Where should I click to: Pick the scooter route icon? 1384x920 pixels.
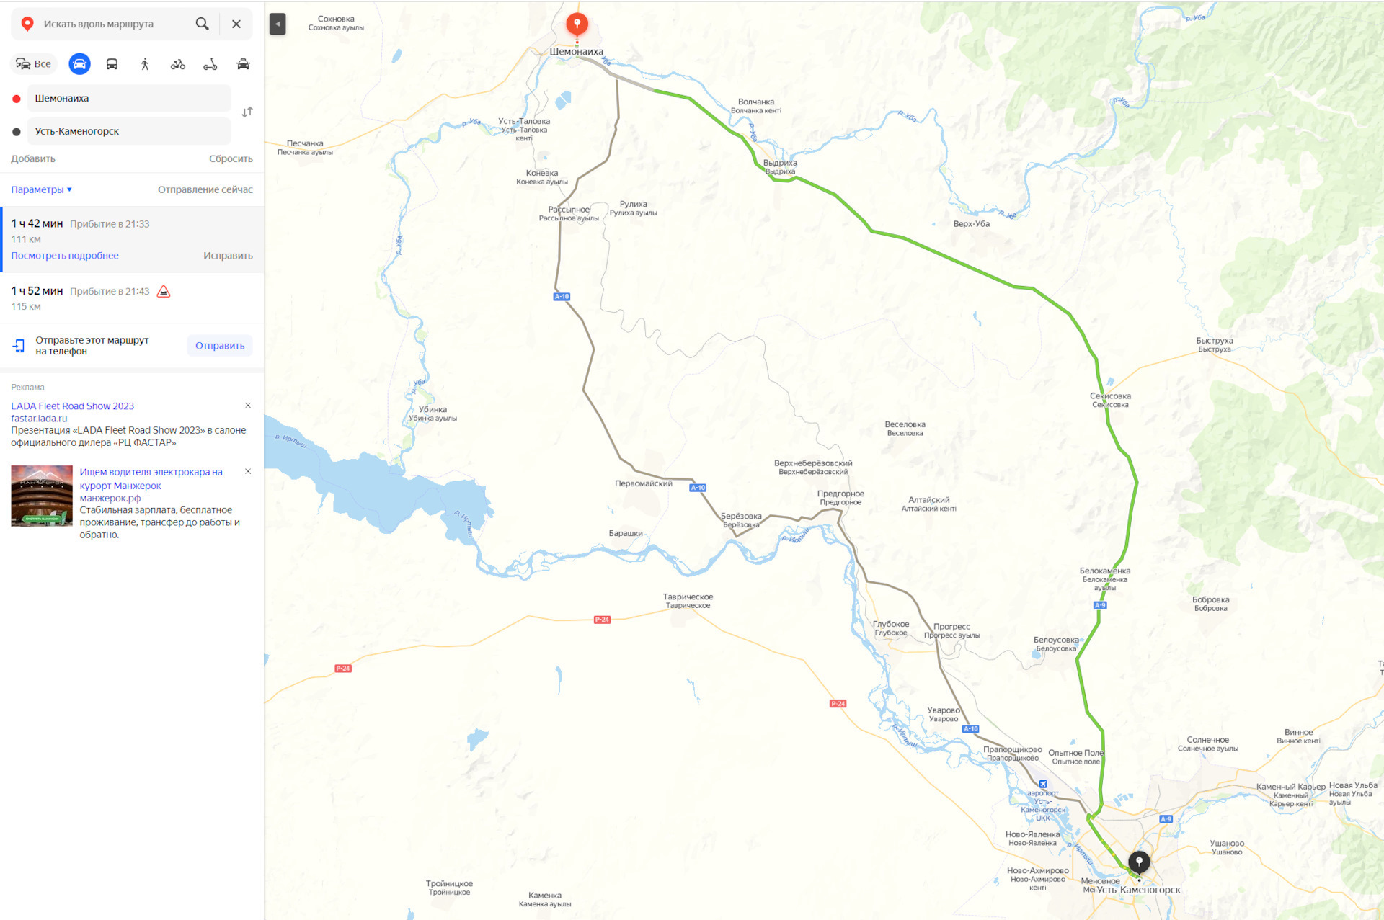coord(210,64)
